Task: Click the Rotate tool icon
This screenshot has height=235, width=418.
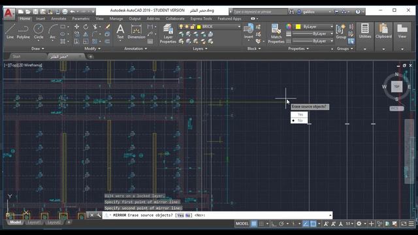Action: coord(86,27)
